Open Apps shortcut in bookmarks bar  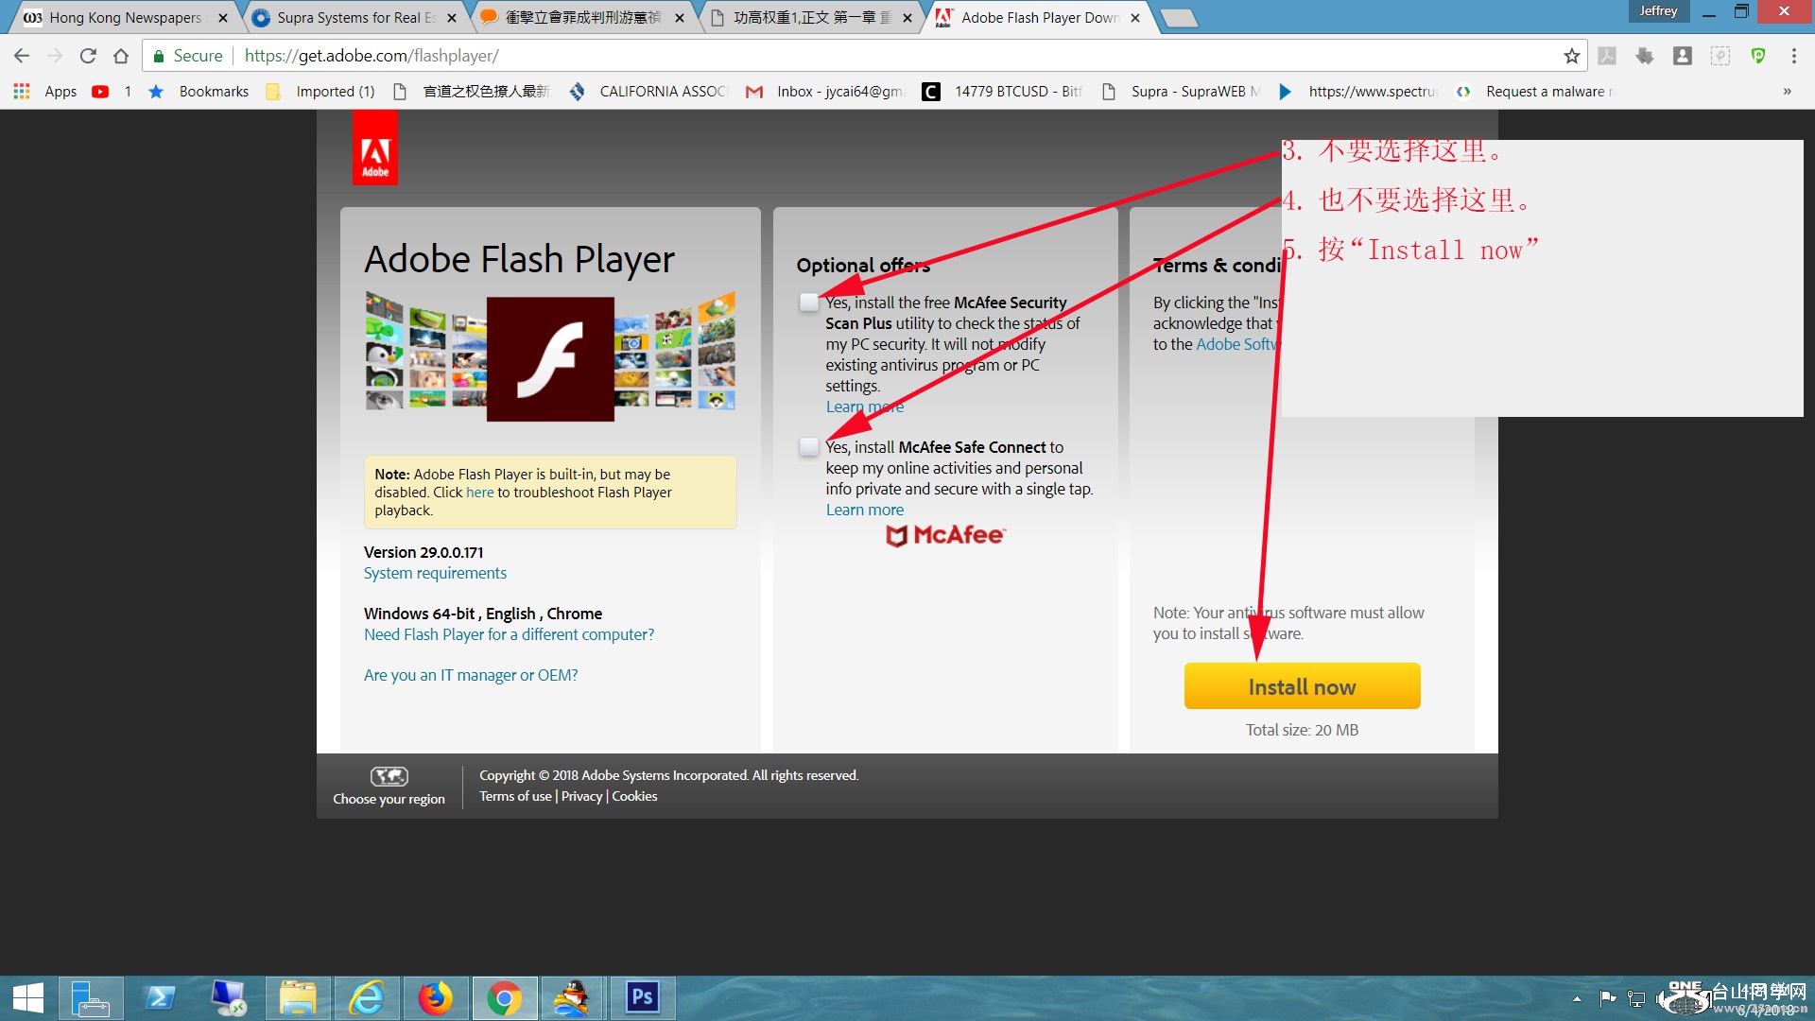45,92
